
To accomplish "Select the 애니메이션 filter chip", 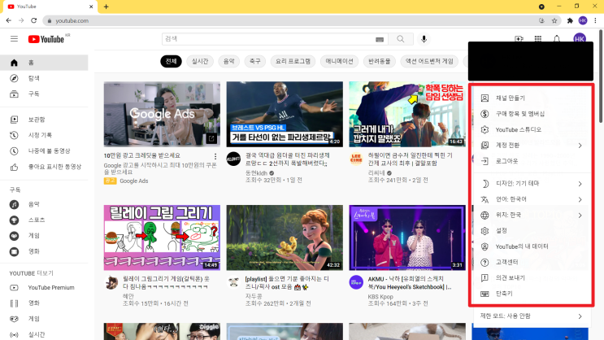I will (x=339, y=61).
